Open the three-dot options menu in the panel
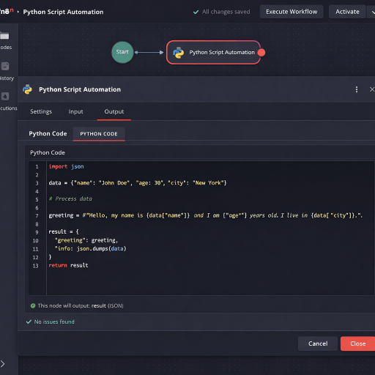375x375 pixels. 357,89
